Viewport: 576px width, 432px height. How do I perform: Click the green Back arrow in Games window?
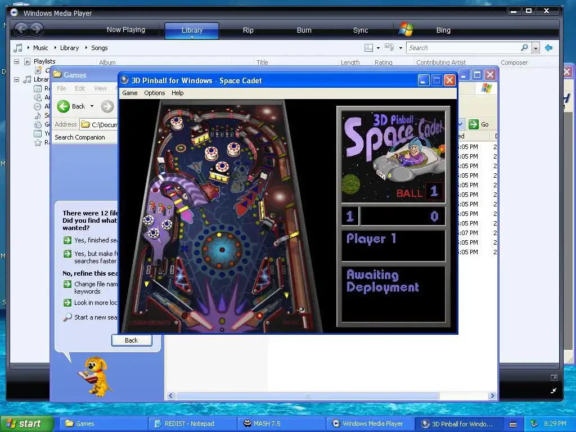coord(64,106)
